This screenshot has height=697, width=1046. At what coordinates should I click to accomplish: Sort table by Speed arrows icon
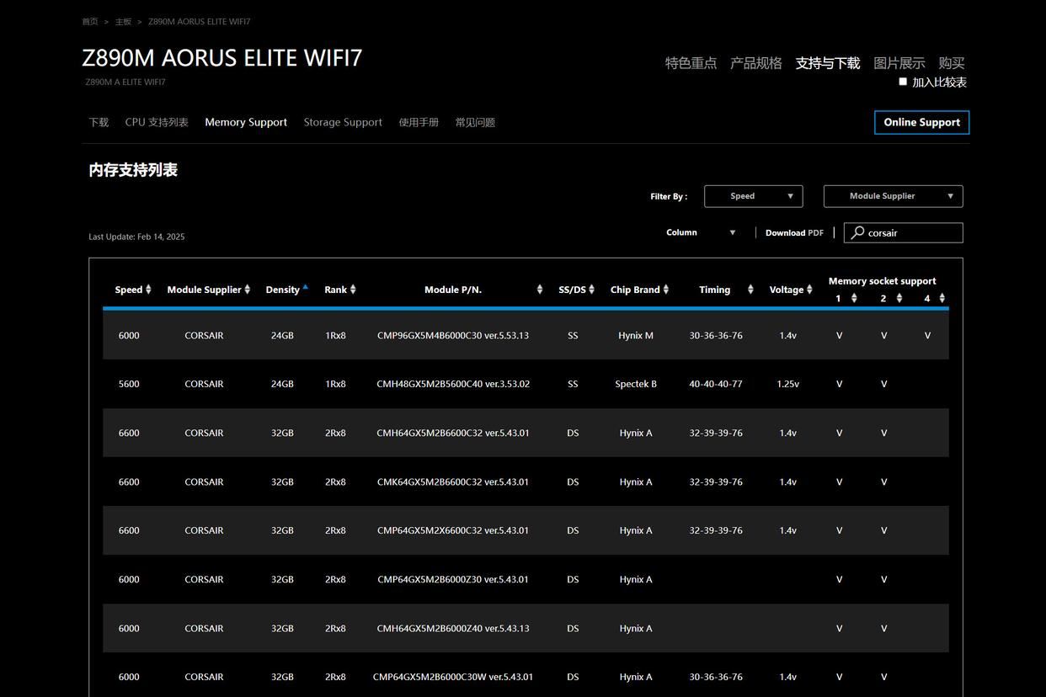pyautogui.click(x=148, y=290)
